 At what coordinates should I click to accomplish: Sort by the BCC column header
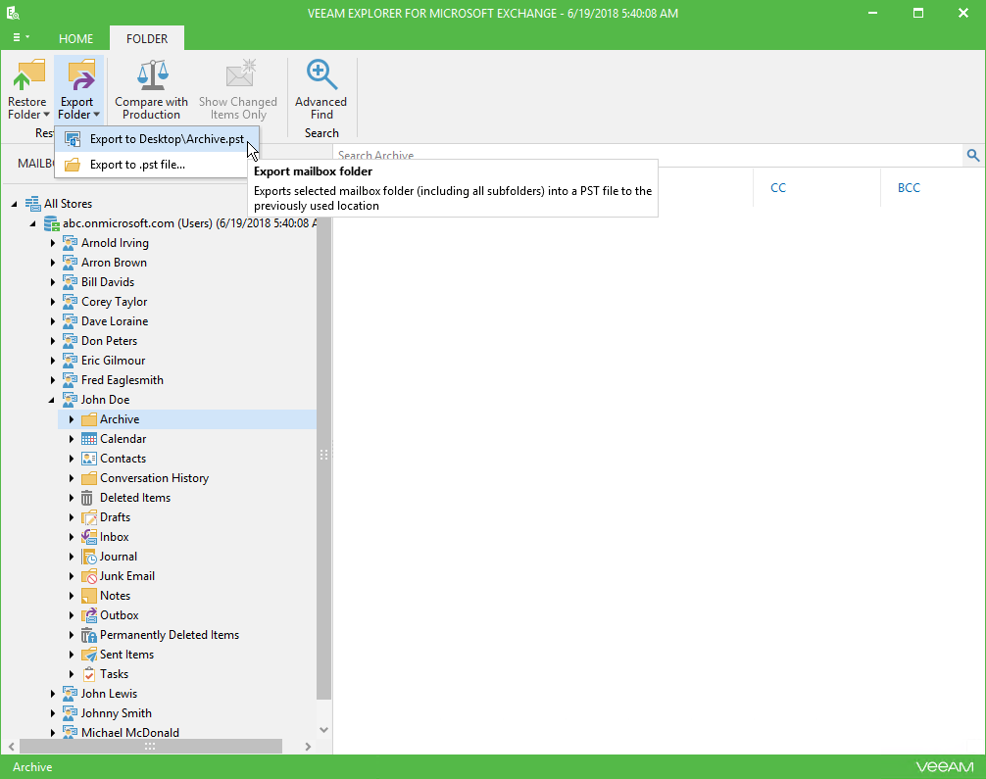coord(909,188)
